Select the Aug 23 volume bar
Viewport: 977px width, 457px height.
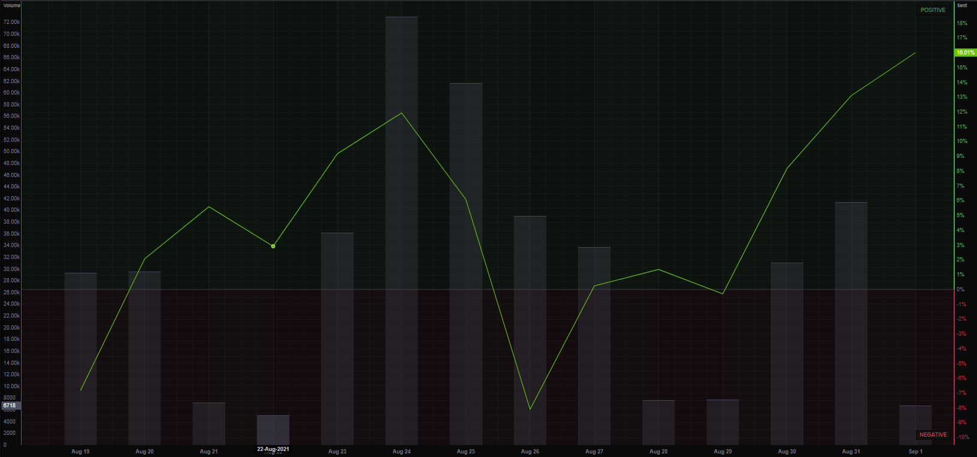(337, 339)
